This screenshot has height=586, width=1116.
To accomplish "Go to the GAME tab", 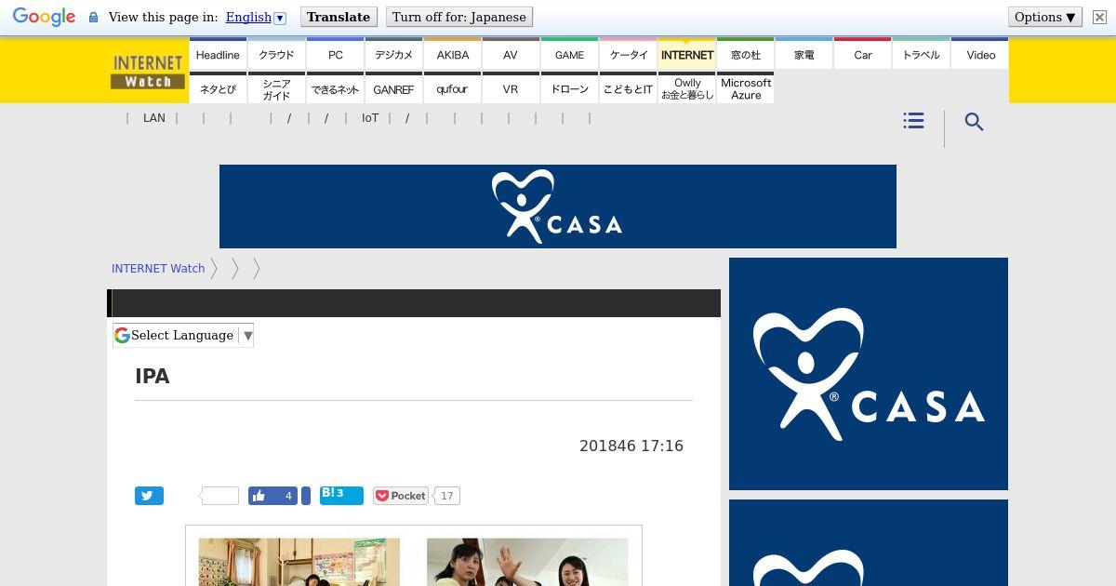I will pyautogui.click(x=570, y=54).
